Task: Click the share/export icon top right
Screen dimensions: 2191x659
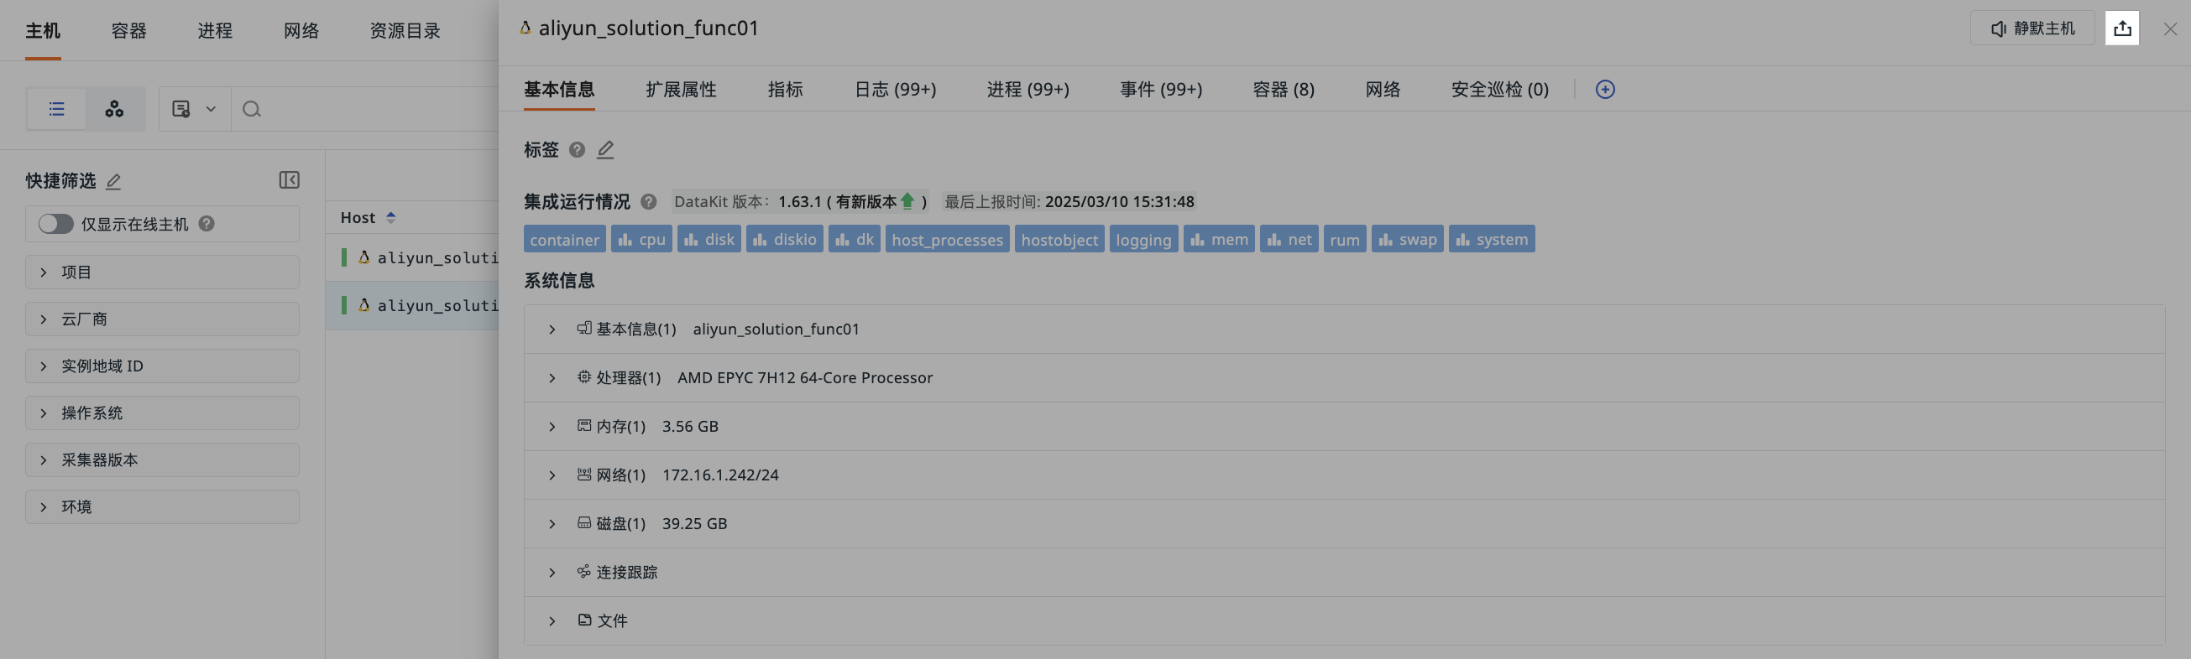Action: (2121, 29)
